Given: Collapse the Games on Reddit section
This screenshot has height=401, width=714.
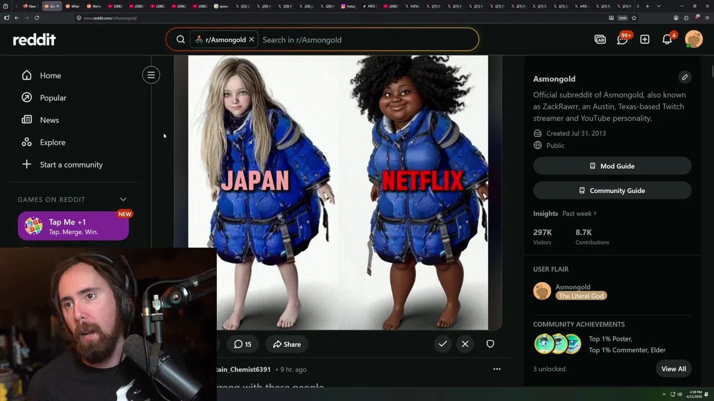Looking at the screenshot, I should (123, 199).
